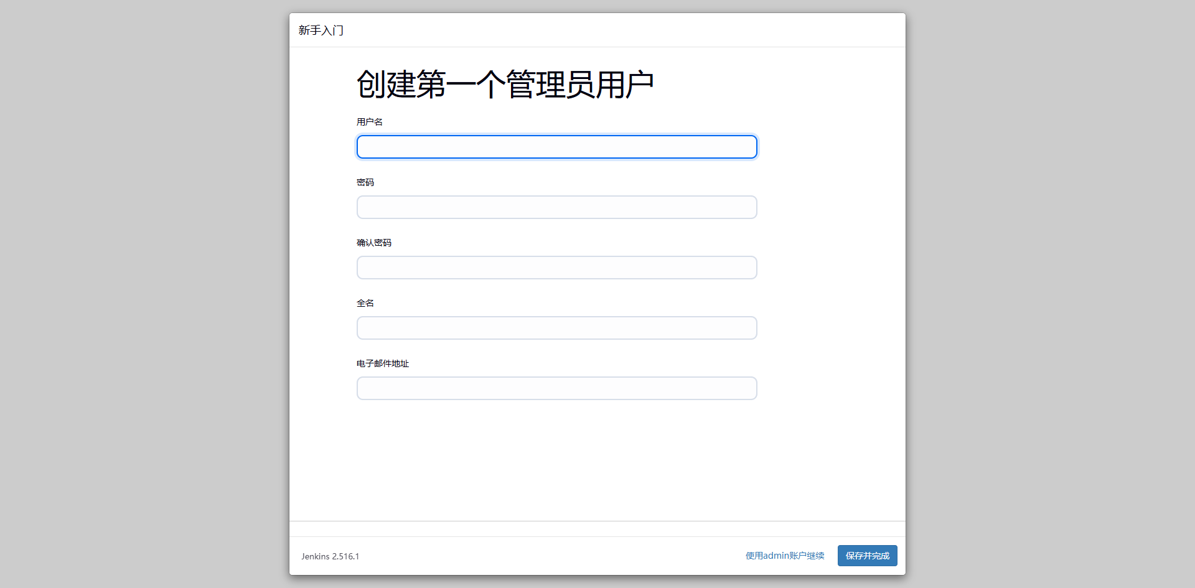The image size is (1195, 588).
Task: Focus the 电子邮件地址 email field
Action: pyautogui.click(x=556, y=388)
